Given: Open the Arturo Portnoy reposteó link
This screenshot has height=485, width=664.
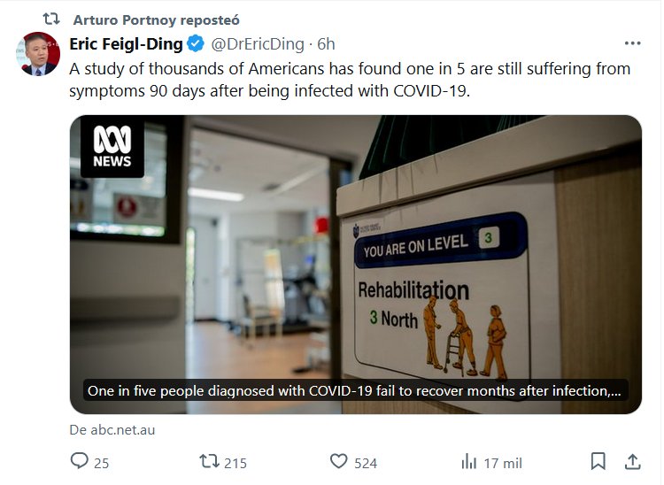Looking at the screenshot, I should [x=157, y=19].
